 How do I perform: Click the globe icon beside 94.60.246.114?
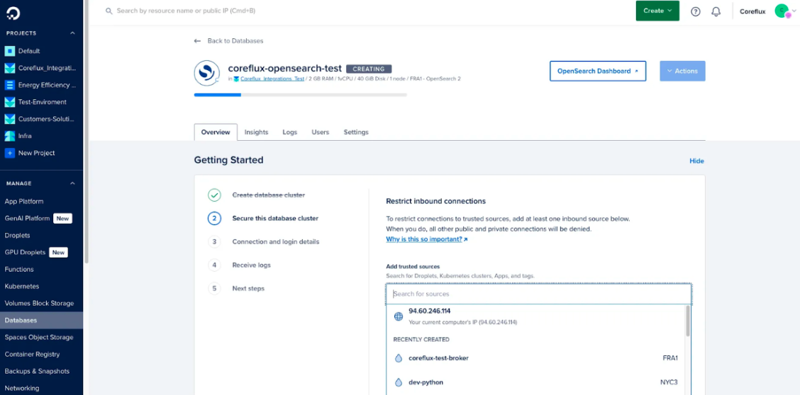coord(399,316)
